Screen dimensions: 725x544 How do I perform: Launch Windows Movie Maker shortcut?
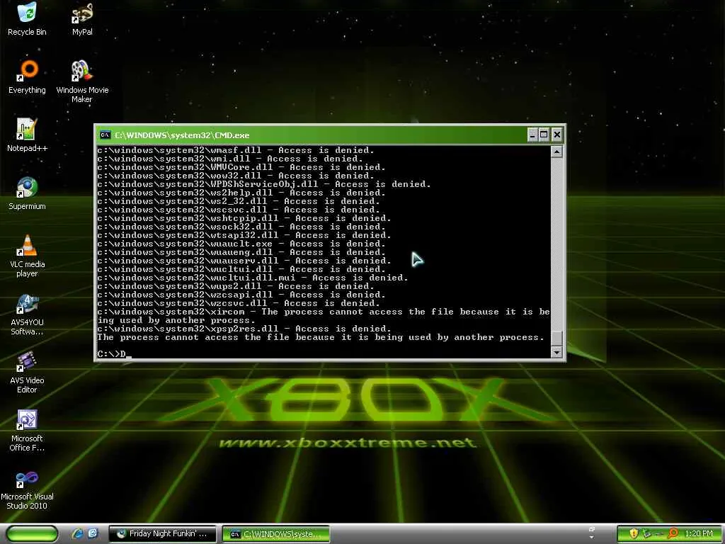(82, 81)
